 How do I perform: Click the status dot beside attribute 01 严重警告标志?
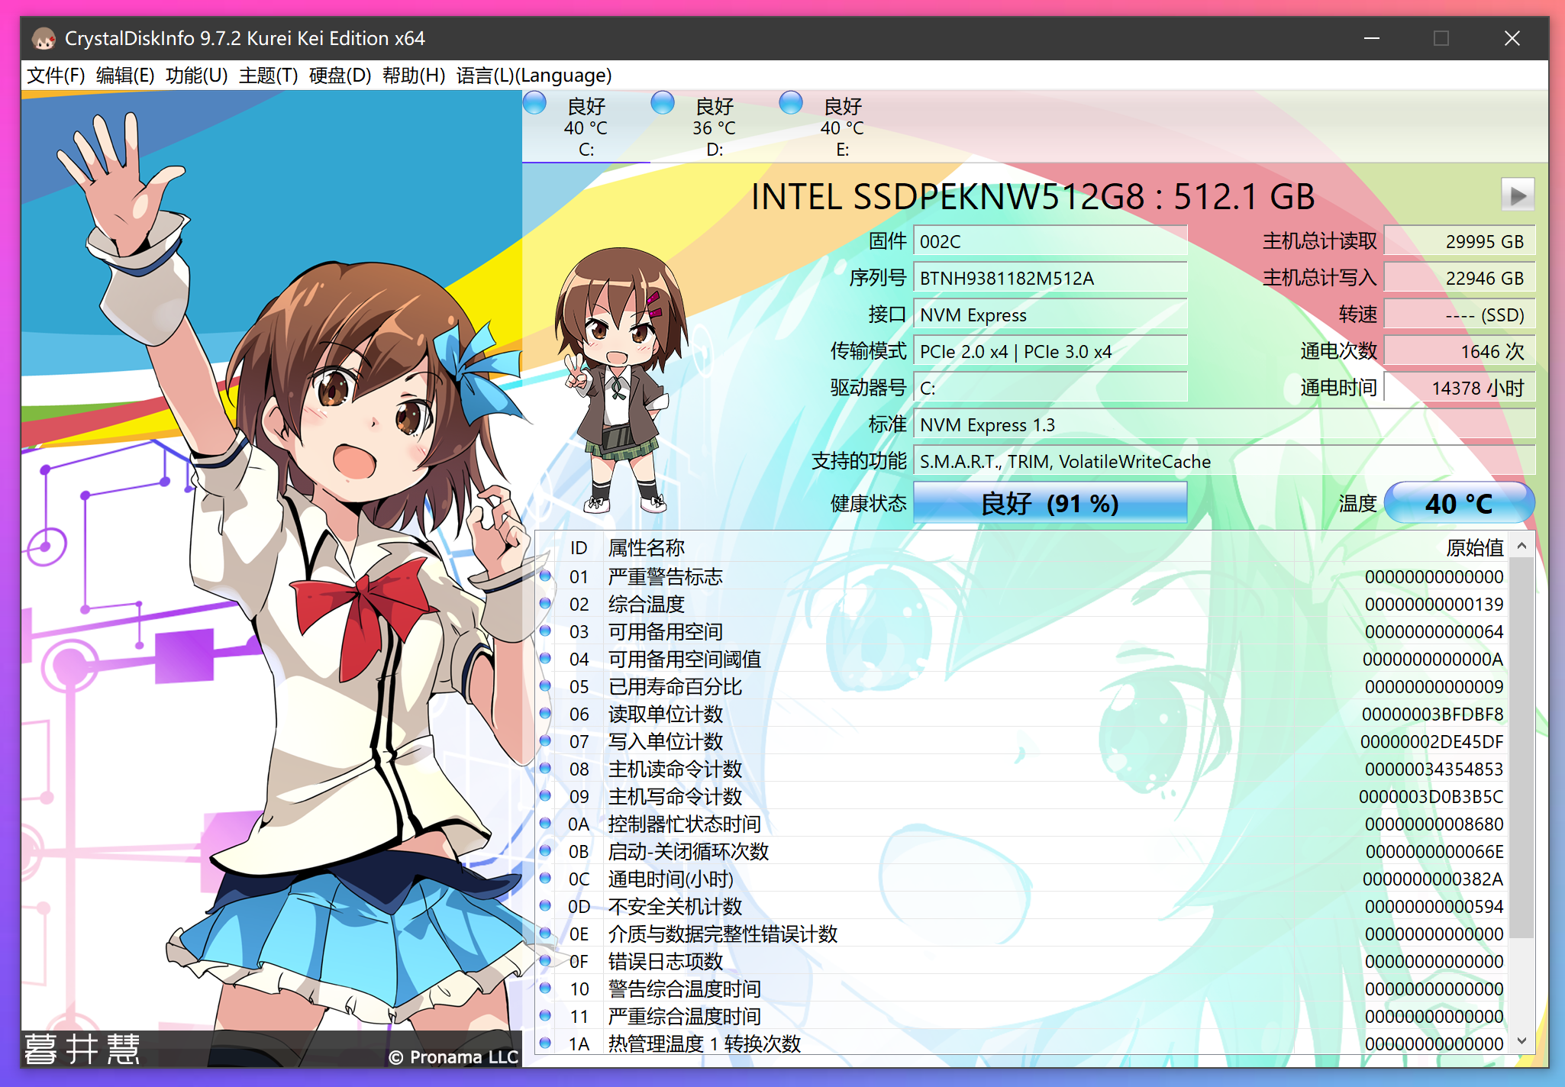click(x=546, y=577)
